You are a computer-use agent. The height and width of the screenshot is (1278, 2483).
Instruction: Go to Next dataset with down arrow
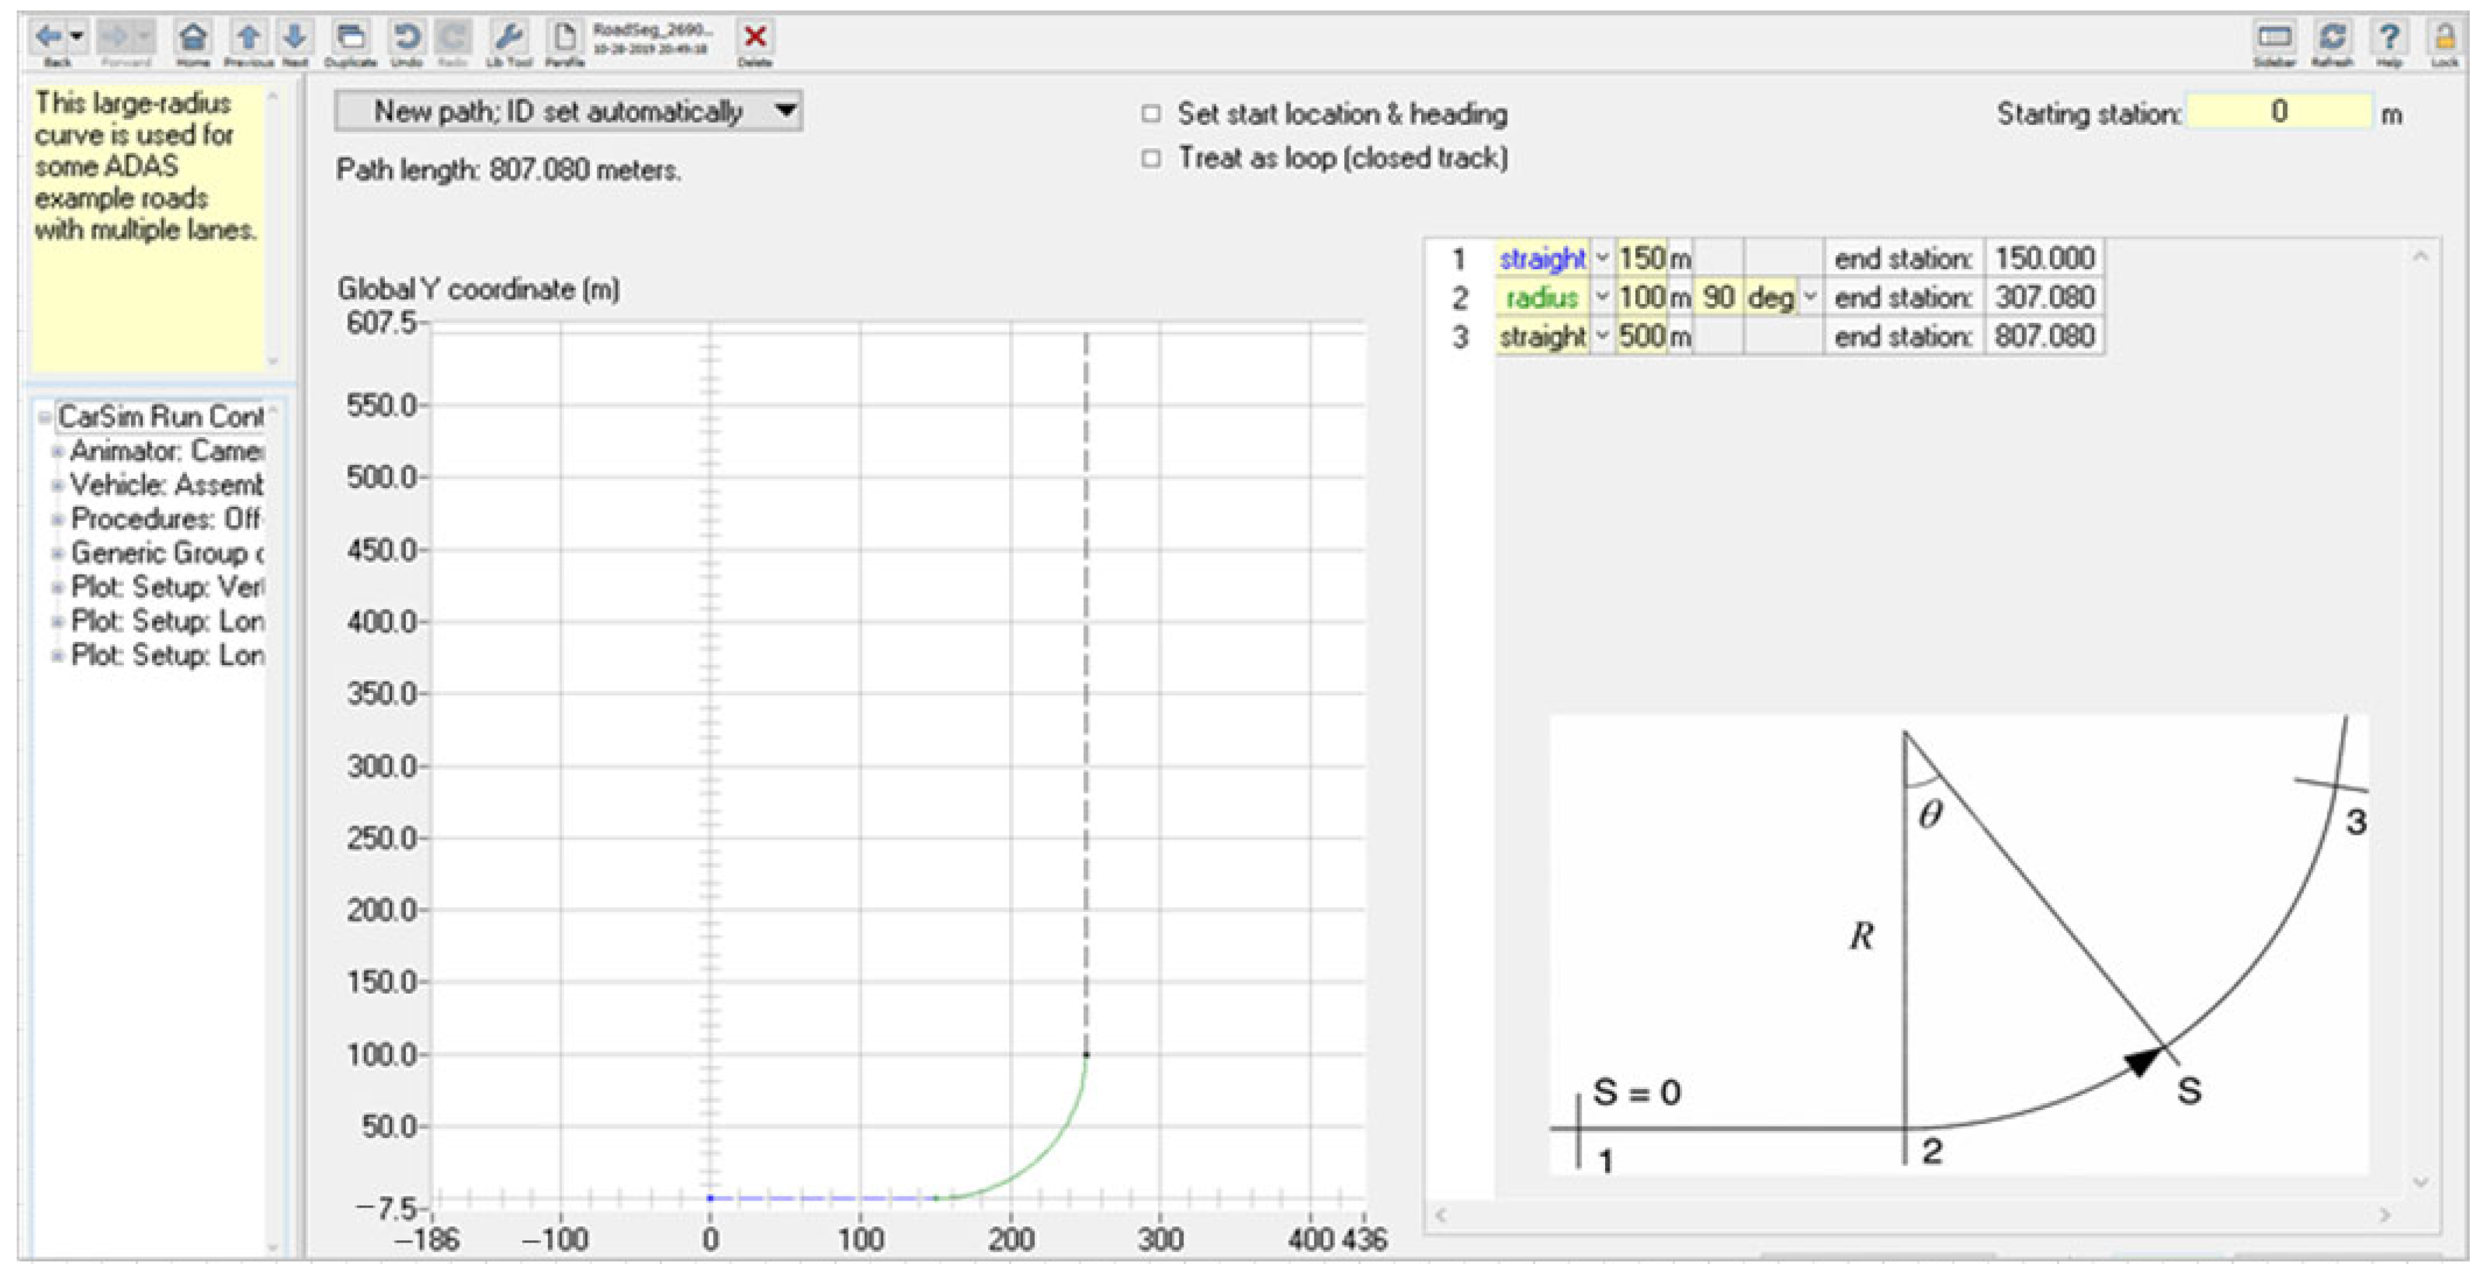click(295, 37)
